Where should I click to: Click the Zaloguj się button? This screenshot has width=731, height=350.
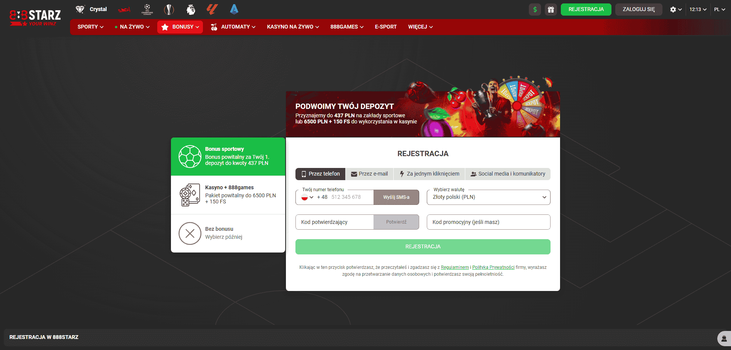pos(638,10)
